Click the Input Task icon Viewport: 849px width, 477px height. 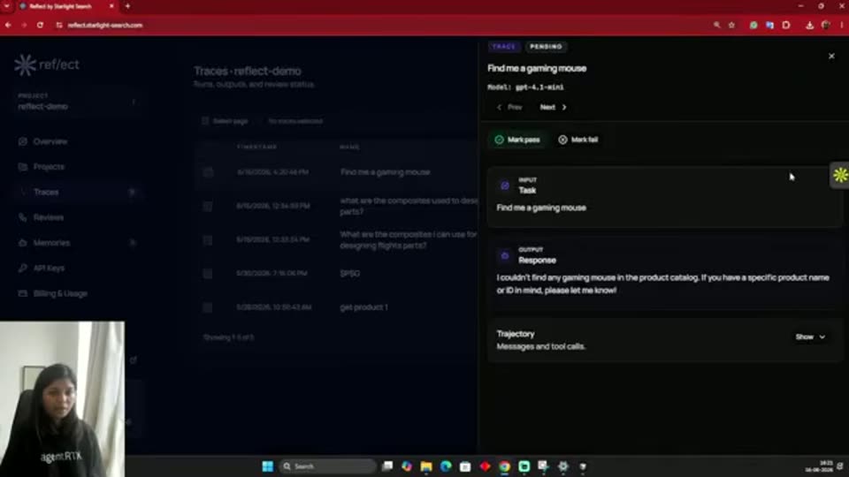pos(505,185)
